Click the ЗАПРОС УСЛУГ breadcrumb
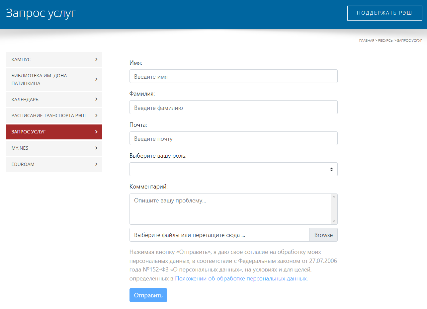427x309 pixels. [x=409, y=40]
